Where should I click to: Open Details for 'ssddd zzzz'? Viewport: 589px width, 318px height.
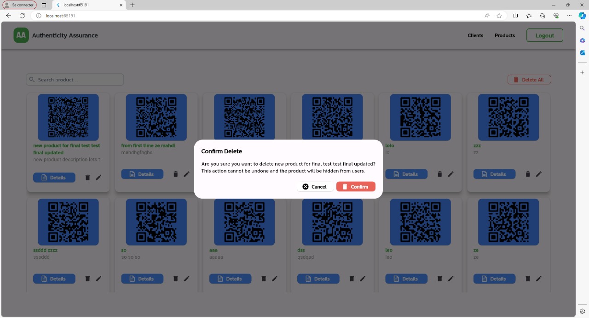54,279
